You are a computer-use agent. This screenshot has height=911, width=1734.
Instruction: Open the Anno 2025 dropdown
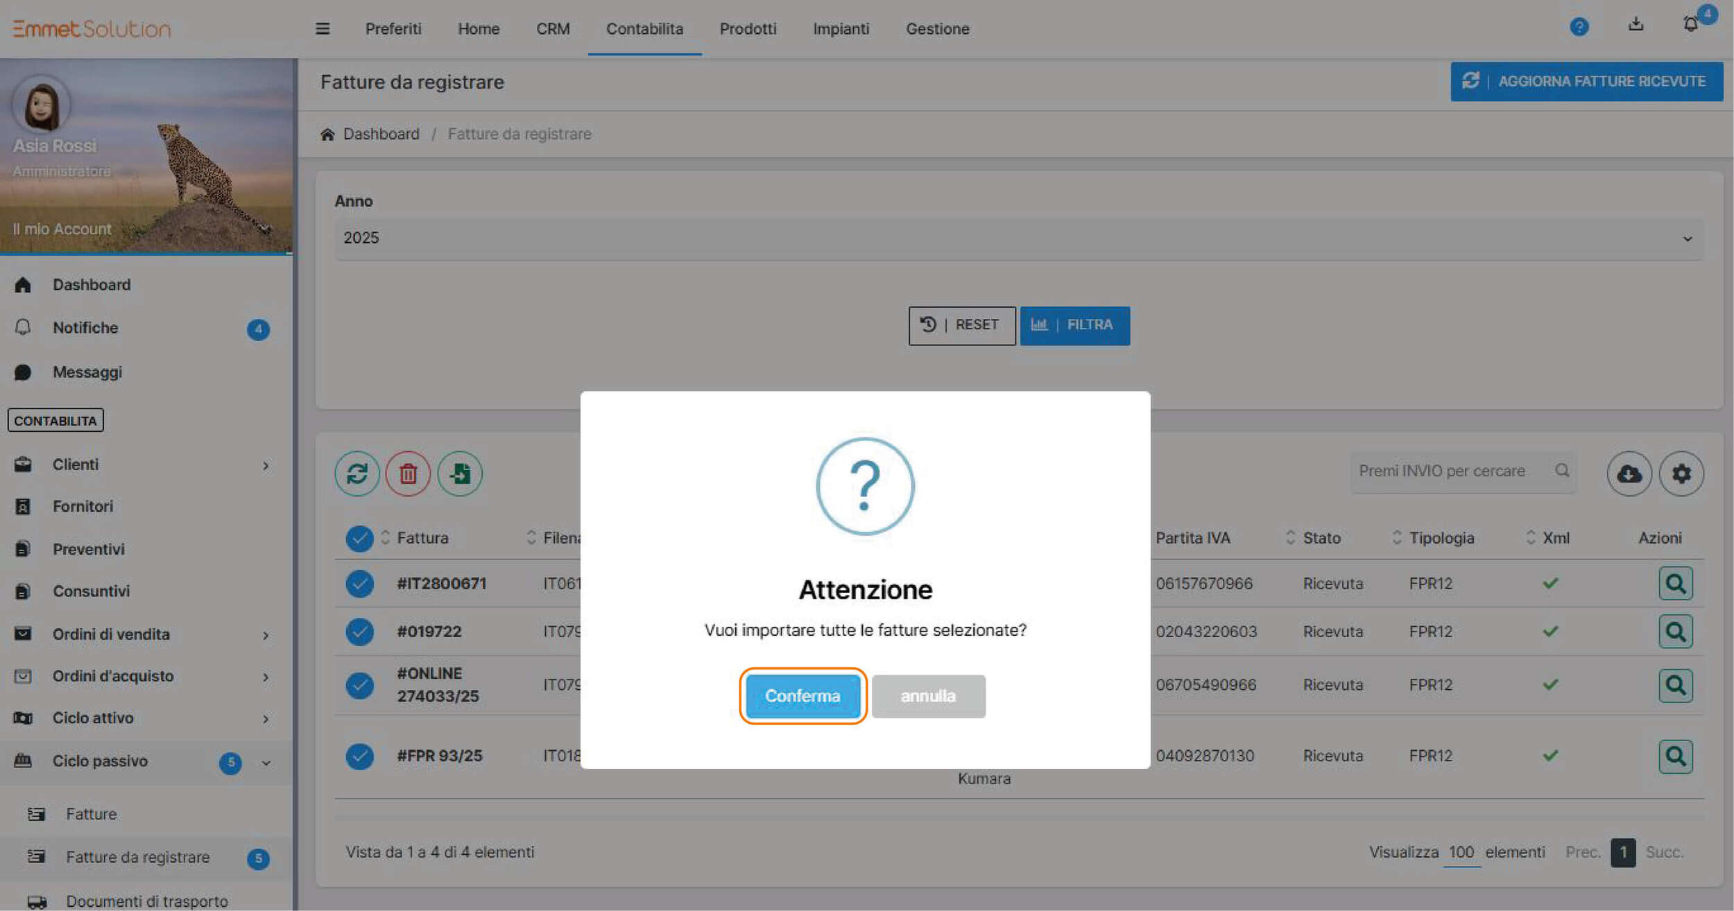coord(1018,238)
